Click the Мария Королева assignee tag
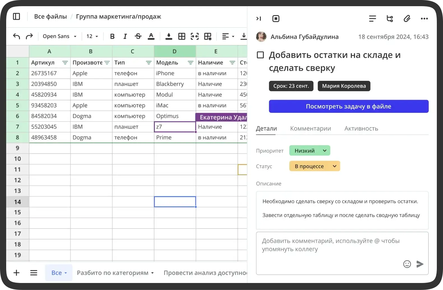Screen dimensions: 443x290 pos(344,86)
